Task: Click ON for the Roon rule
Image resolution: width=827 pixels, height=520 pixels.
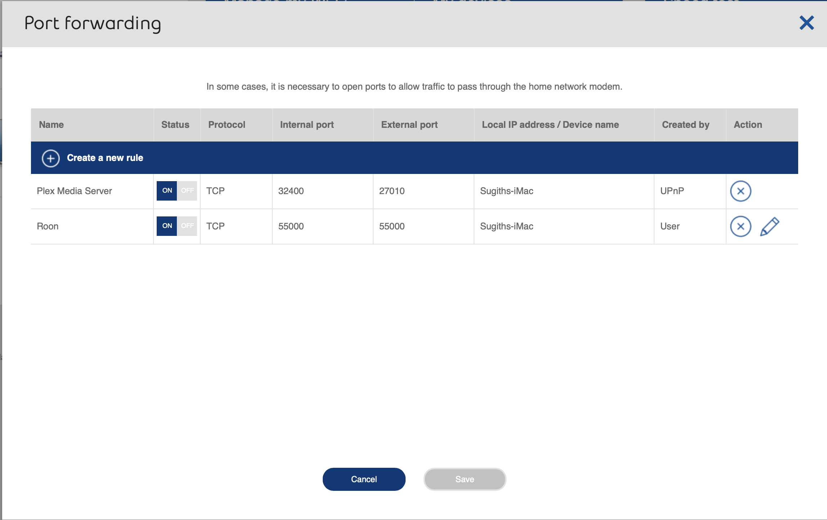Action: click(167, 226)
